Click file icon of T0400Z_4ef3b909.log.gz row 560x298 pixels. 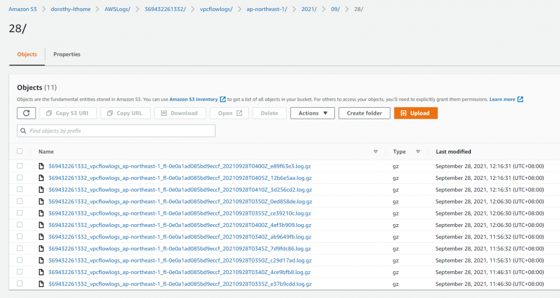point(41,225)
